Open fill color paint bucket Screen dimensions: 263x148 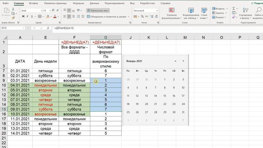(x=48, y=16)
